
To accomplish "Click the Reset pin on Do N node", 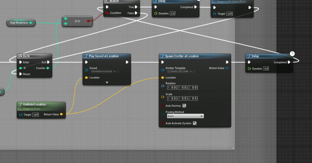I will (x=20, y=74).
